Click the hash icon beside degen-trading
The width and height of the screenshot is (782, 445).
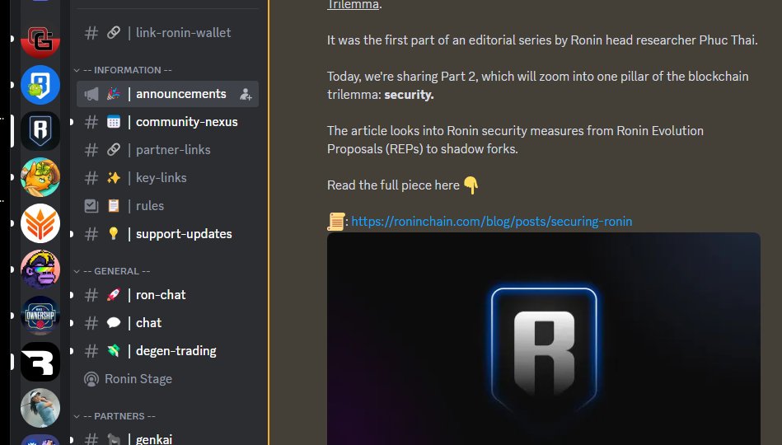(x=91, y=351)
